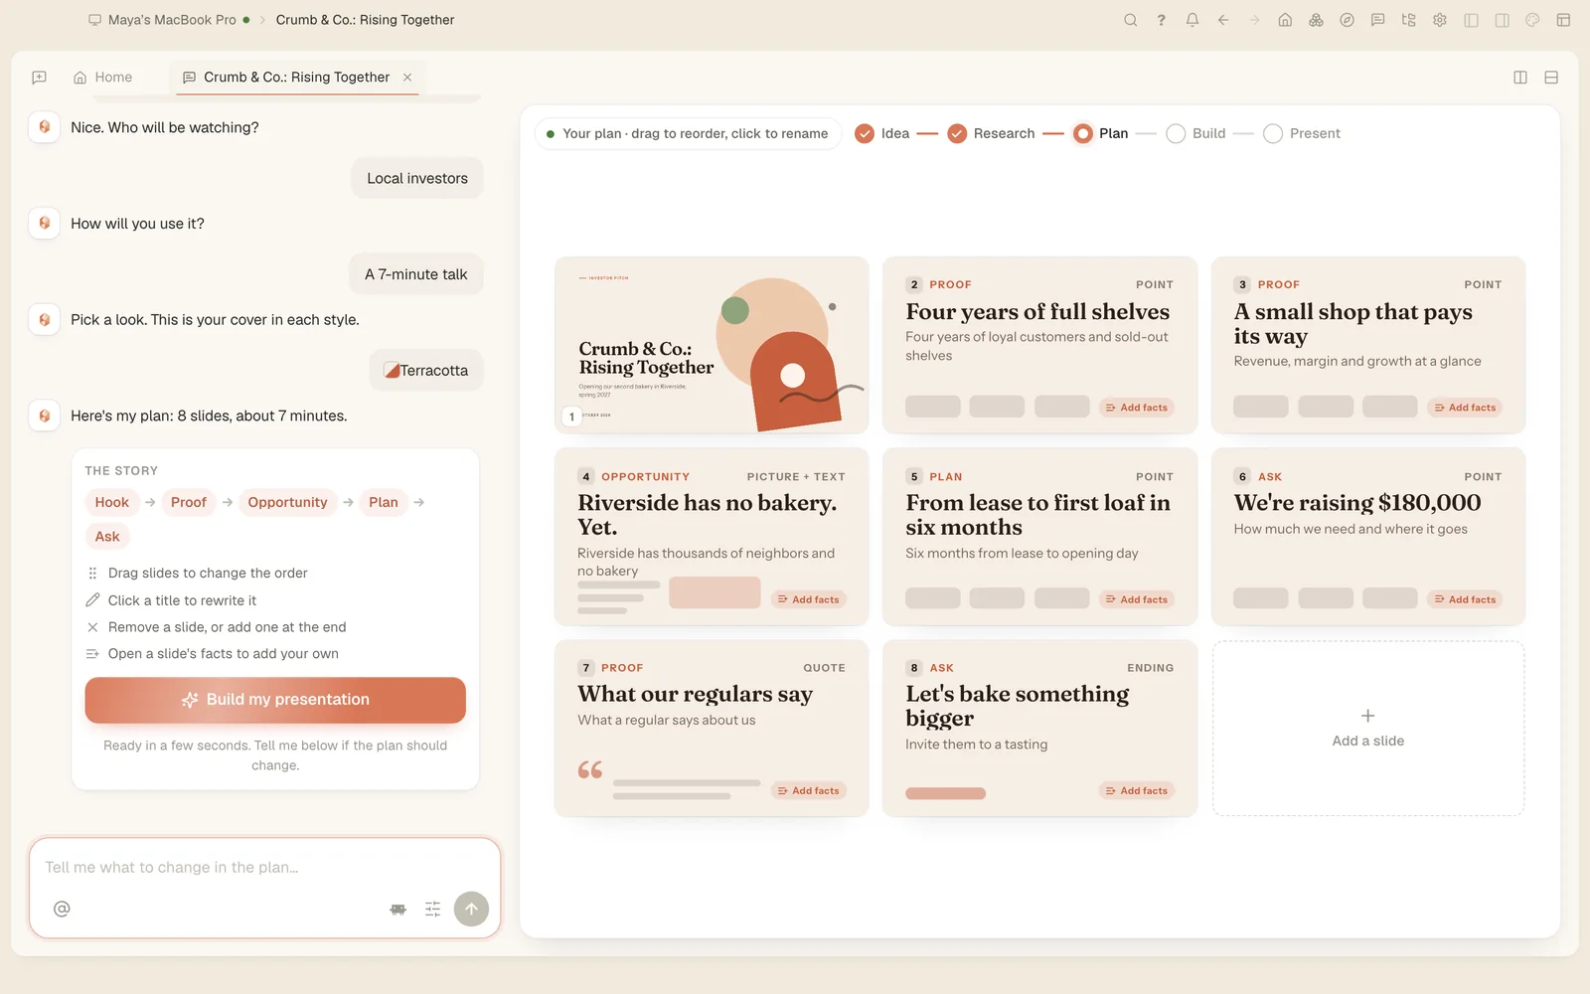Click the Opportunity story chip
This screenshot has height=994, width=1590.
[287, 502]
